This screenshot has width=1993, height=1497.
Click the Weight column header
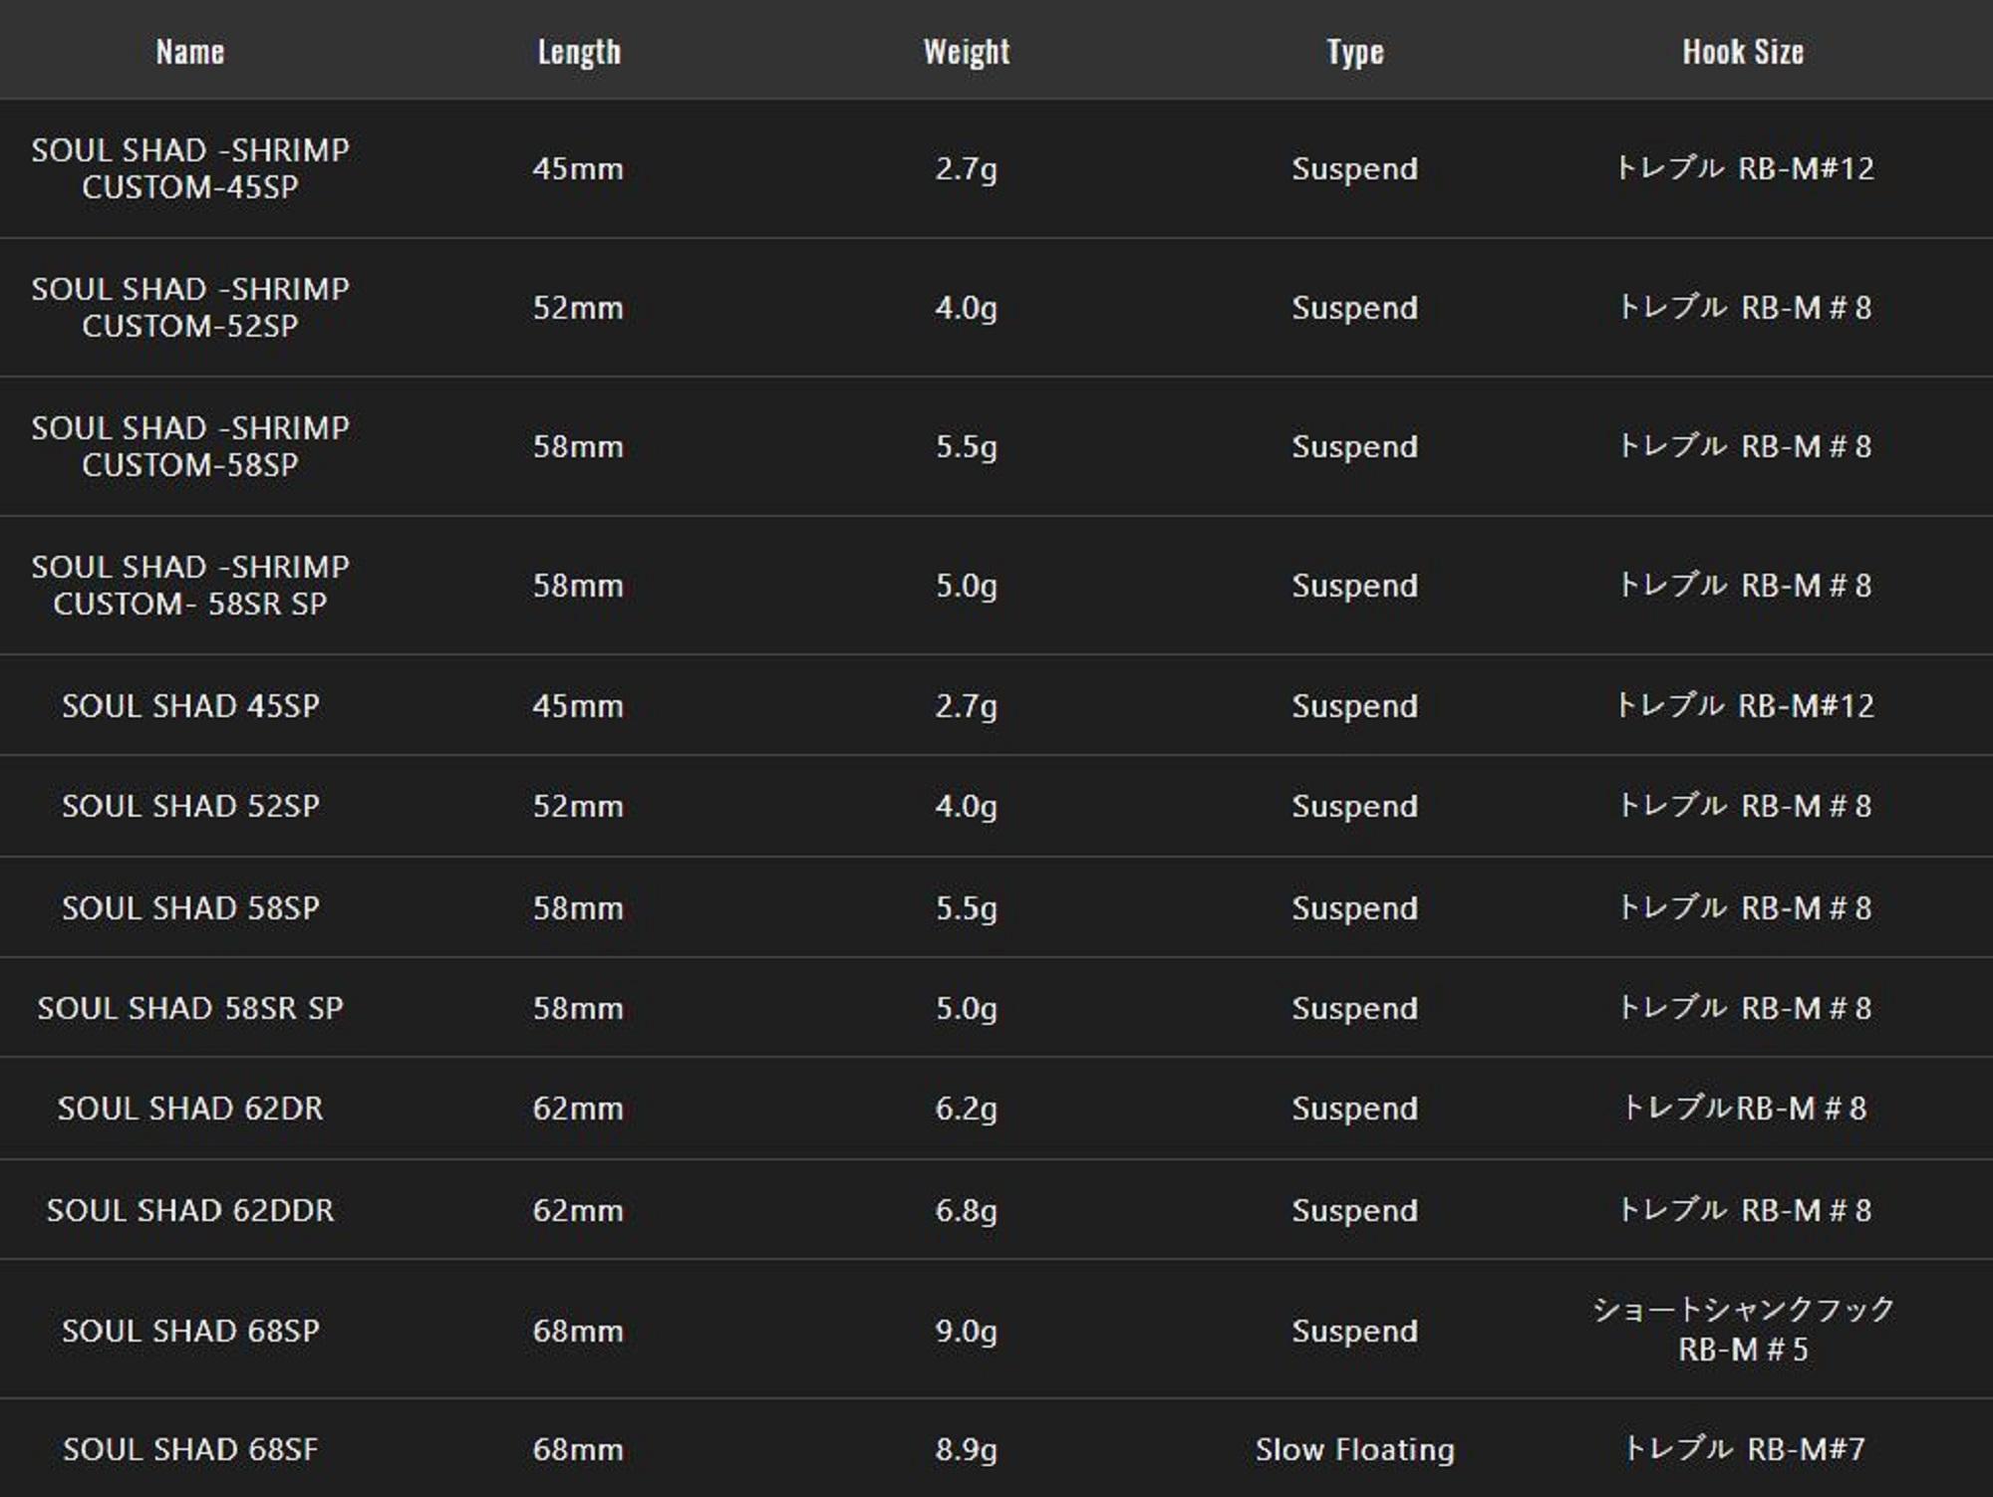click(x=966, y=52)
